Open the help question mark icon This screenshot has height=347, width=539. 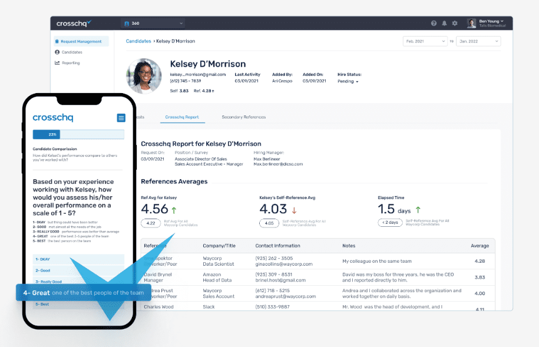(x=434, y=23)
